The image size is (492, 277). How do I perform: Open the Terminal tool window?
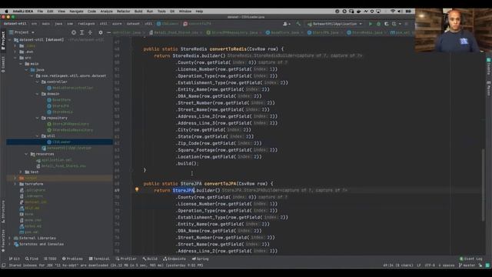click(x=99, y=259)
